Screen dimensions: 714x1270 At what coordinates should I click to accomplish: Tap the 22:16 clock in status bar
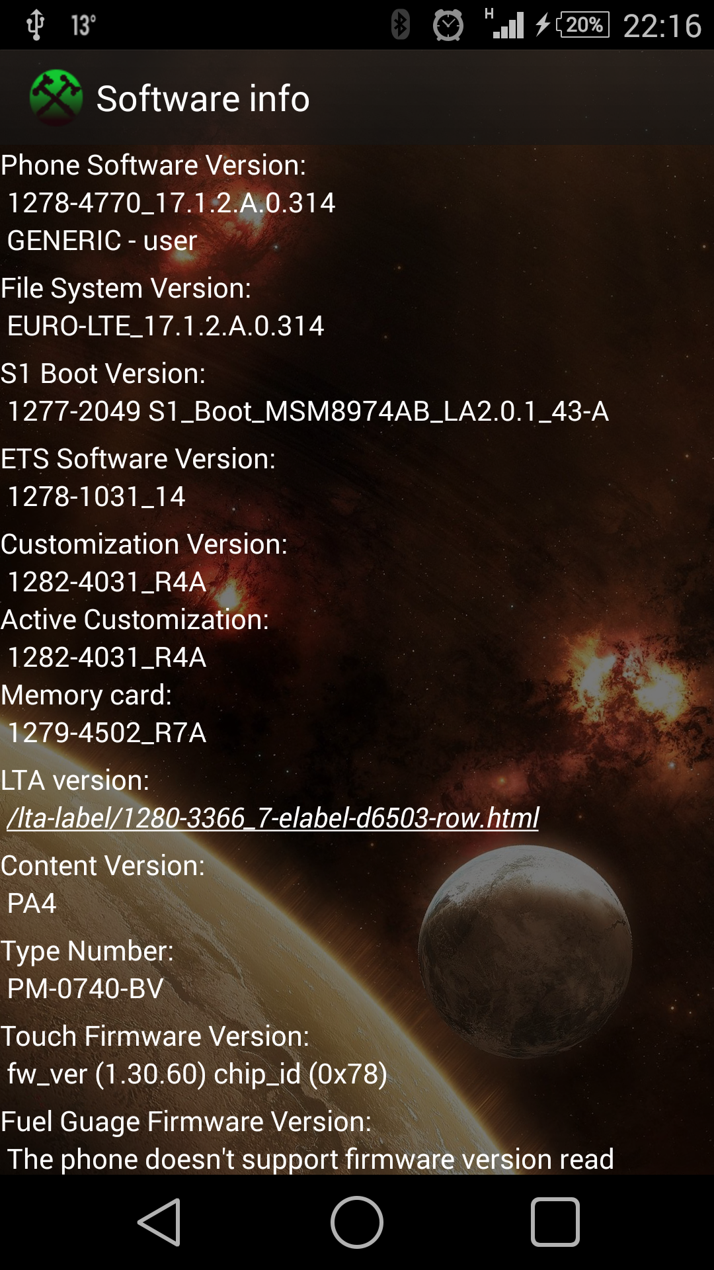[x=662, y=26]
